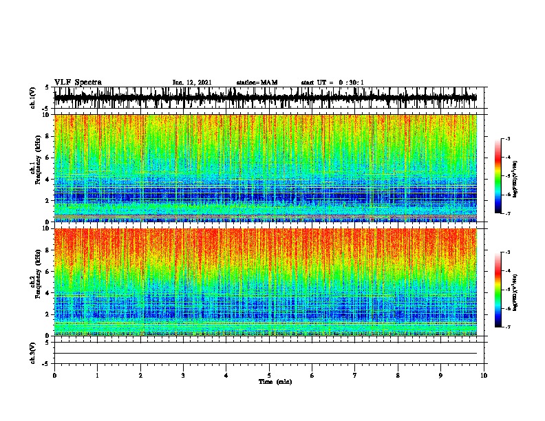The height and width of the screenshot is (421, 545).
Task: Click the ch.2 colorbar log(PSD) unit label
Action: tap(515, 292)
